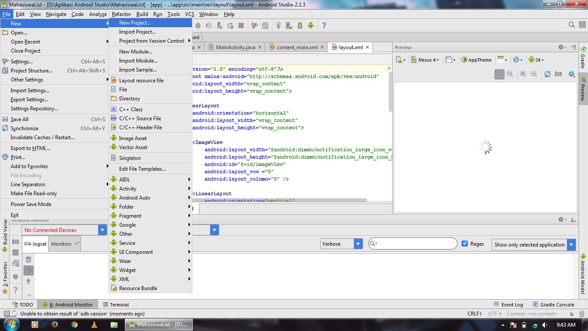
Task: Open Preview options via the gear icon
Action: 571,74
